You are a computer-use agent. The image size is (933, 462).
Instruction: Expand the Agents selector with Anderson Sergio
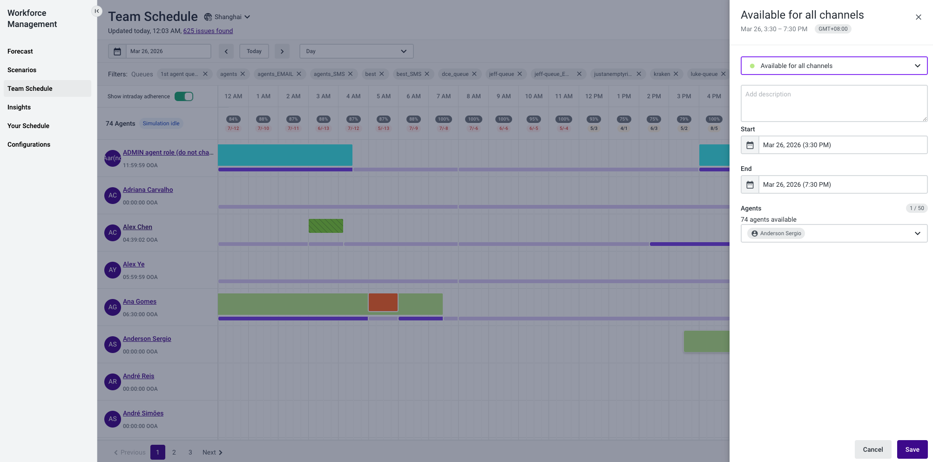tap(834, 233)
